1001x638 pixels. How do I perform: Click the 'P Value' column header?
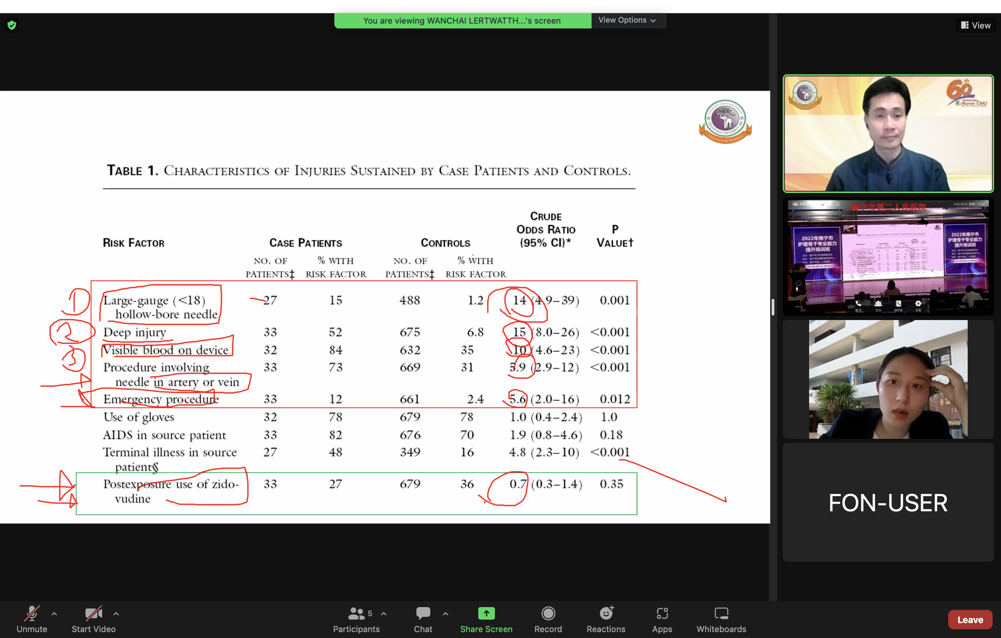(x=615, y=236)
